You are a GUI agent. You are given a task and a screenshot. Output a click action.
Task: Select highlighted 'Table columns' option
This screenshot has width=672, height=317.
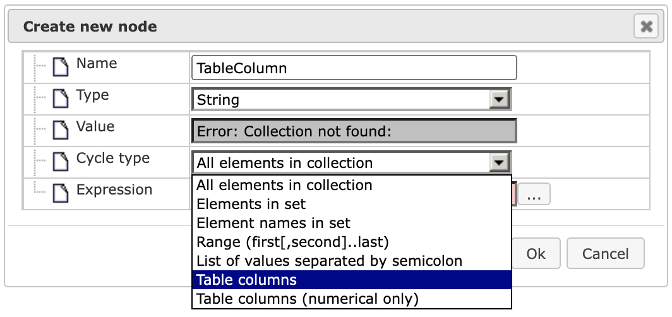[351, 280]
